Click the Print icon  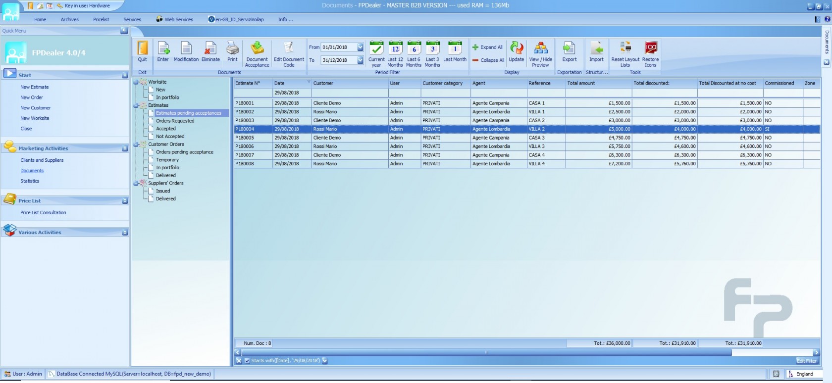tap(232, 51)
